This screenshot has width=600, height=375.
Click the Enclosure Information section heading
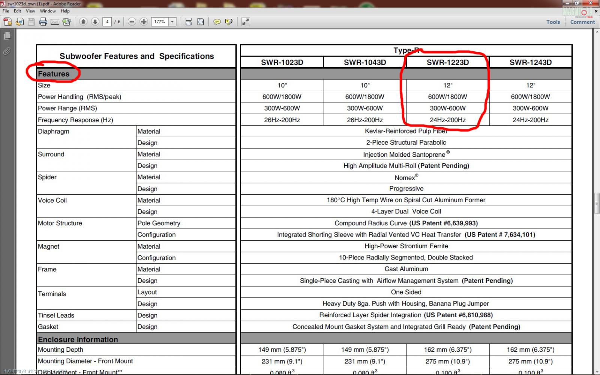point(78,339)
